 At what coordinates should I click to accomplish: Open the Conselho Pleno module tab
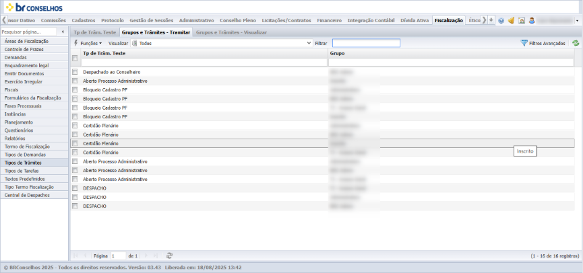(238, 20)
